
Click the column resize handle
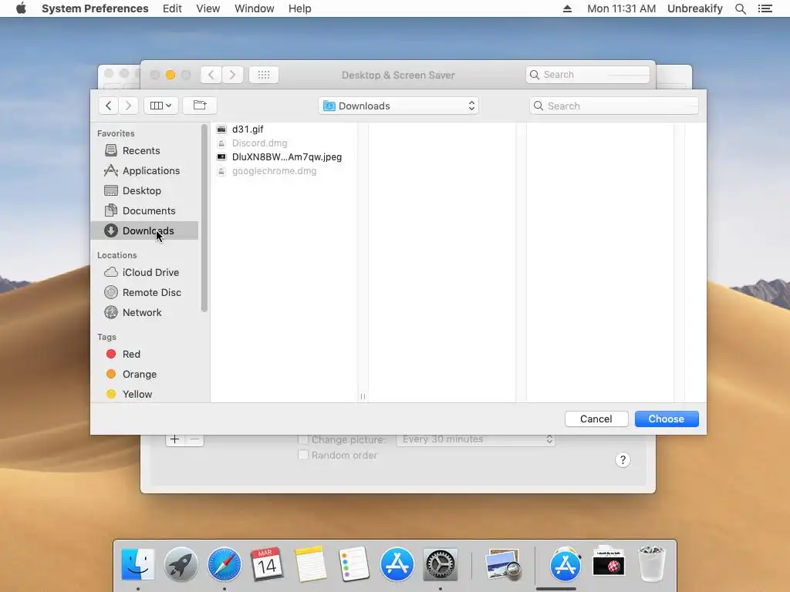click(x=363, y=397)
